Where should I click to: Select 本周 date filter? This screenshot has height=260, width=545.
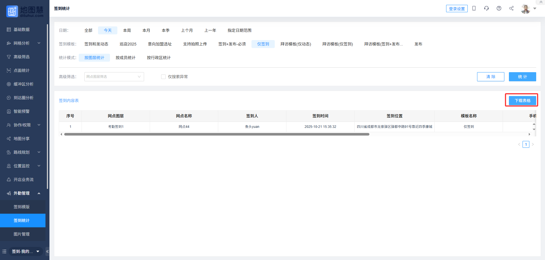pyautogui.click(x=127, y=30)
